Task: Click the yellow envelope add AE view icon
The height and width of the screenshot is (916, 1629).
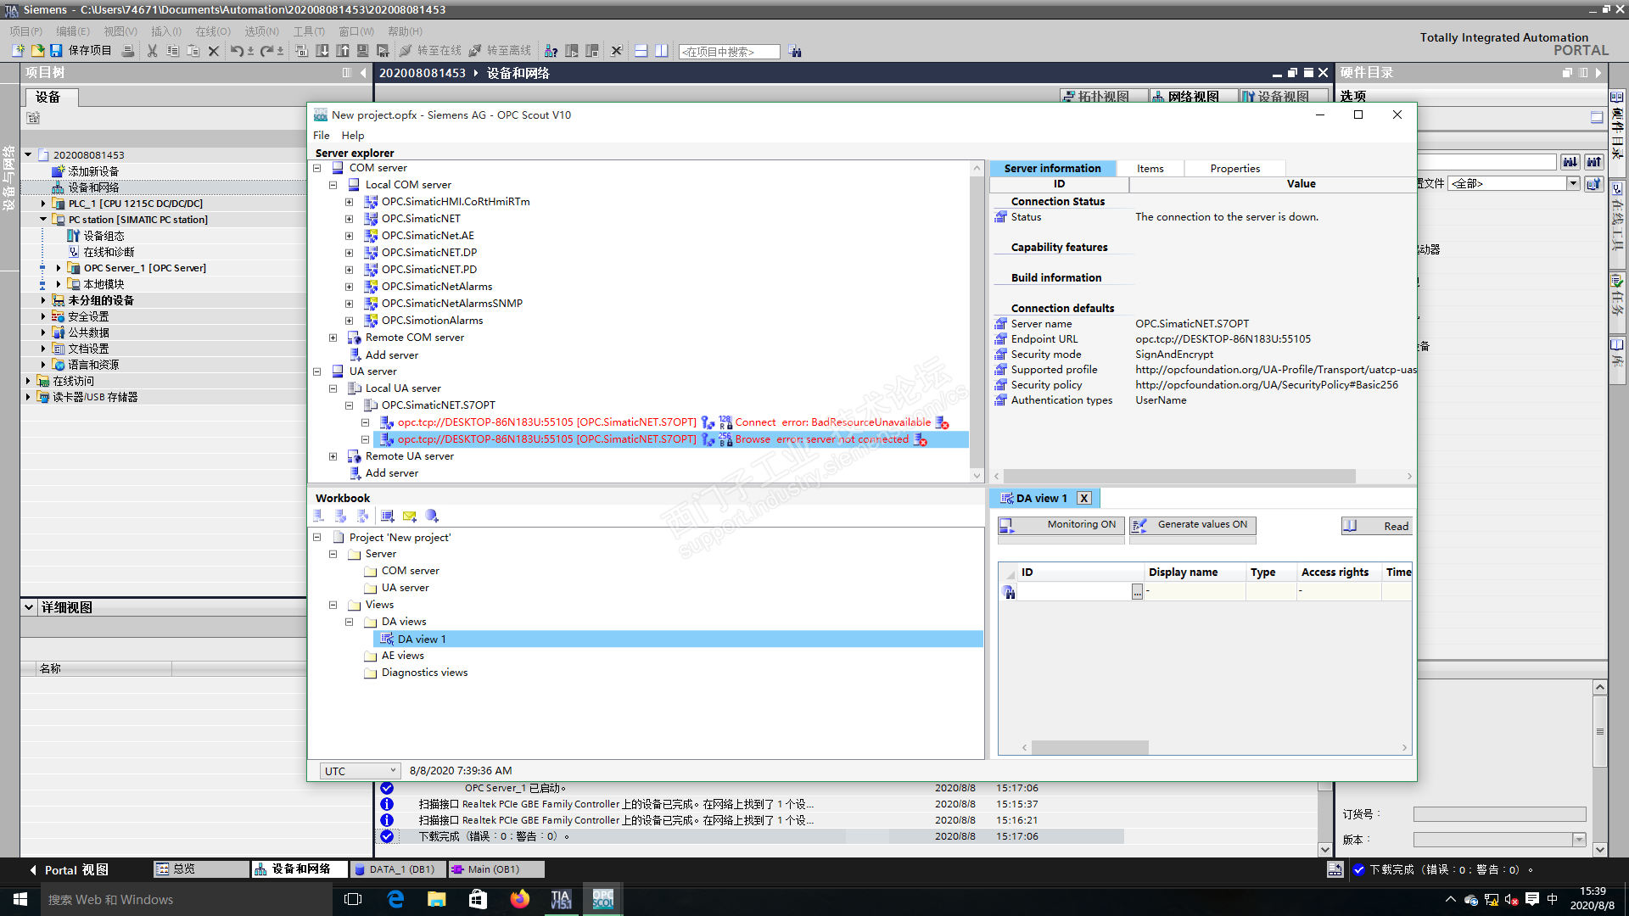Action: [x=410, y=516]
